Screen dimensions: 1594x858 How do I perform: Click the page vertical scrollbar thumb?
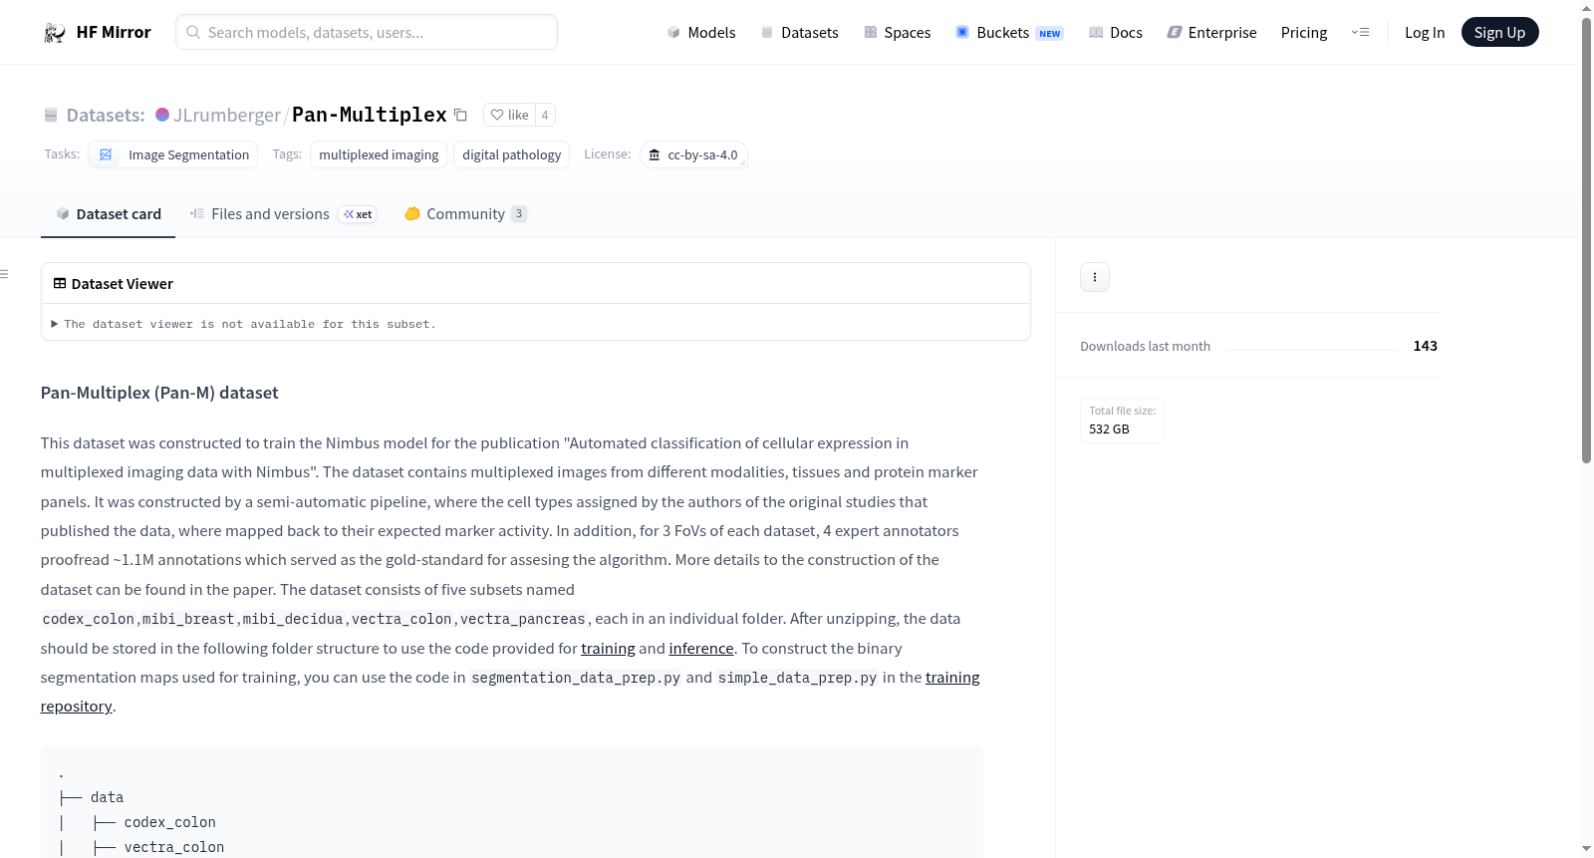click(x=1586, y=239)
